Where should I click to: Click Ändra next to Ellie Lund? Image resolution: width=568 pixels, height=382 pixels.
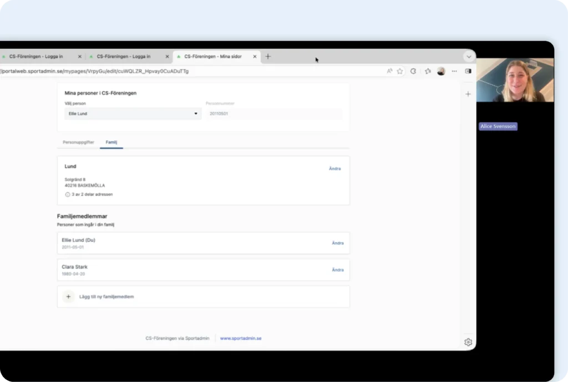pos(337,243)
